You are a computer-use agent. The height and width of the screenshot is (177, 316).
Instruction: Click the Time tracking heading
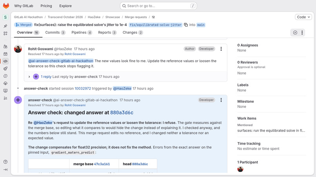click(249, 143)
